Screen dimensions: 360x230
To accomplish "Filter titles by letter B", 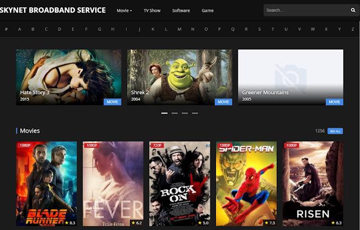I will 33,29.
